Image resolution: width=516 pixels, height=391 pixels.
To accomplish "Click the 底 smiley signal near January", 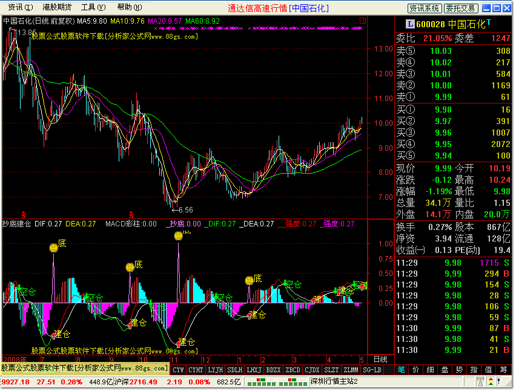I will 250,280.
